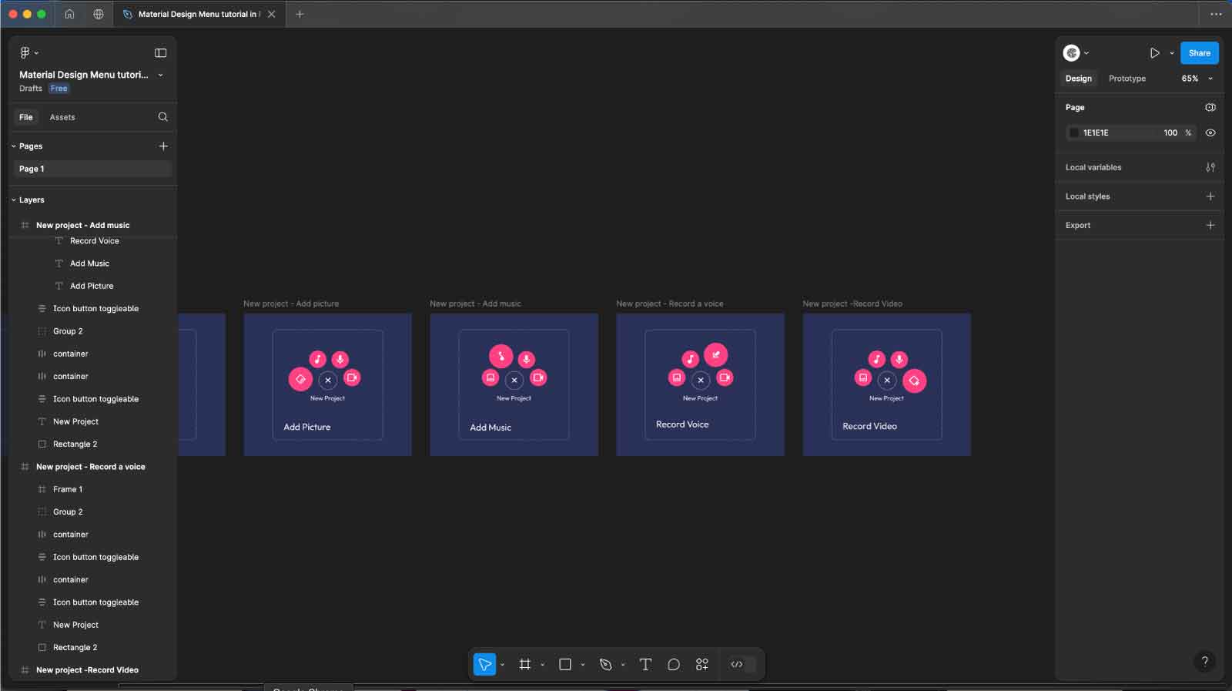Click the page background color swatch
1232x691 pixels.
point(1074,132)
